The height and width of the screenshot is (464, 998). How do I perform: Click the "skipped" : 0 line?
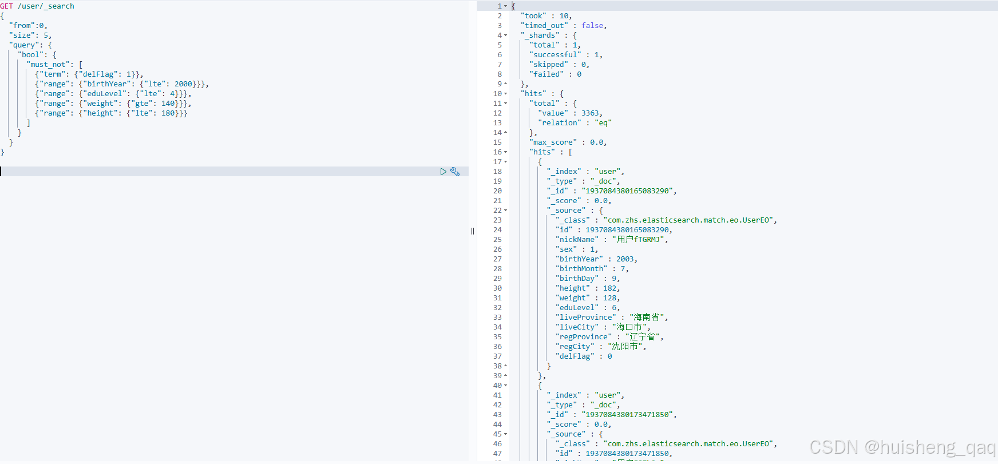click(559, 65)
